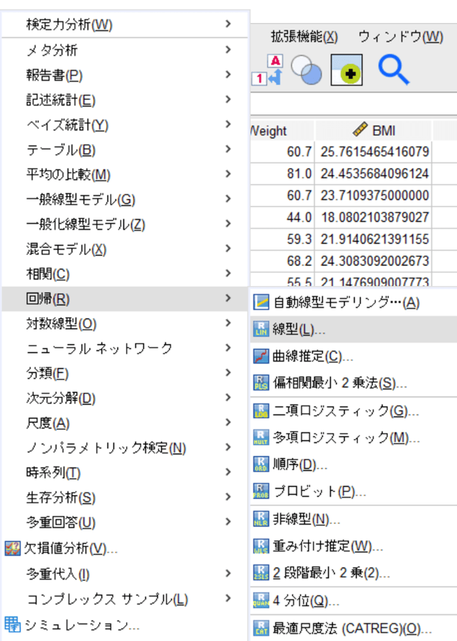This screenshot has height=641, width=457.
Task: Select 次元分解(D) menu item
Action: point(125,398)
